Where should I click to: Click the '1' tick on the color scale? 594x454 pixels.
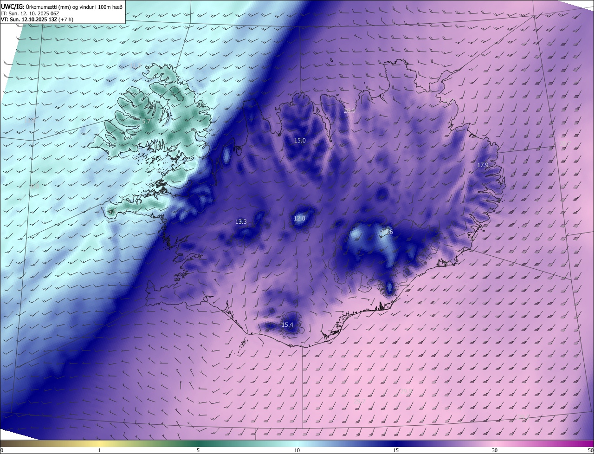[x=99, y=451]
